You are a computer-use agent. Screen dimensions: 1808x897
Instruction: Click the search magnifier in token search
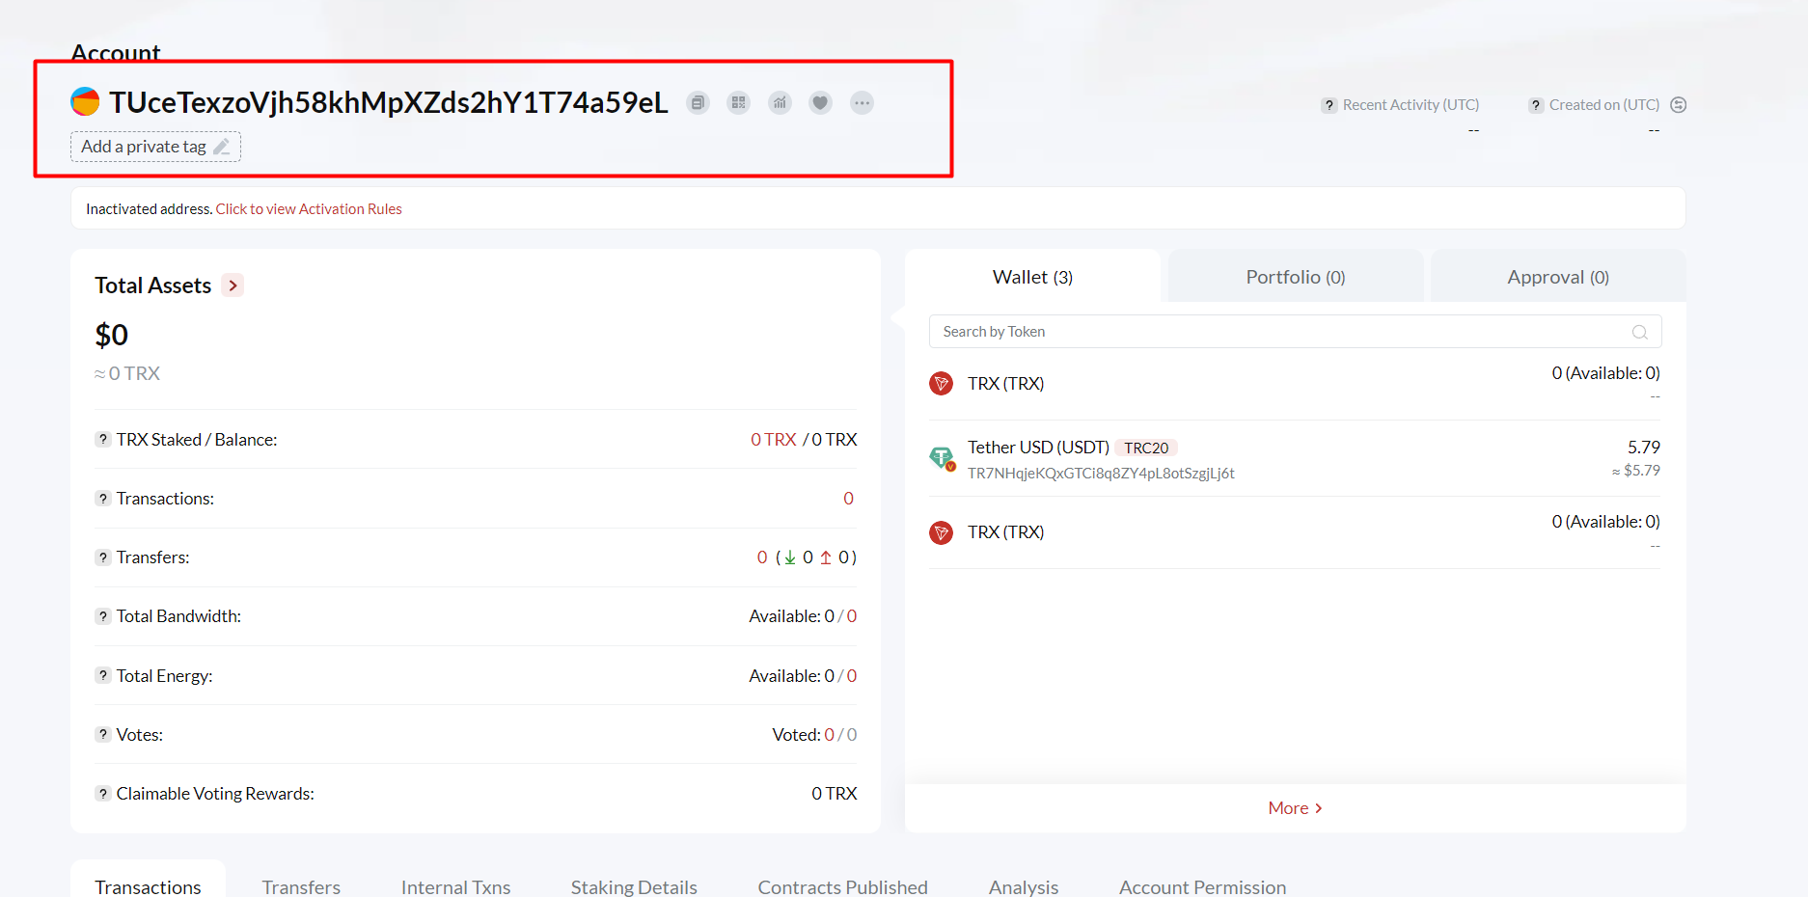(x=1639, y=332)
